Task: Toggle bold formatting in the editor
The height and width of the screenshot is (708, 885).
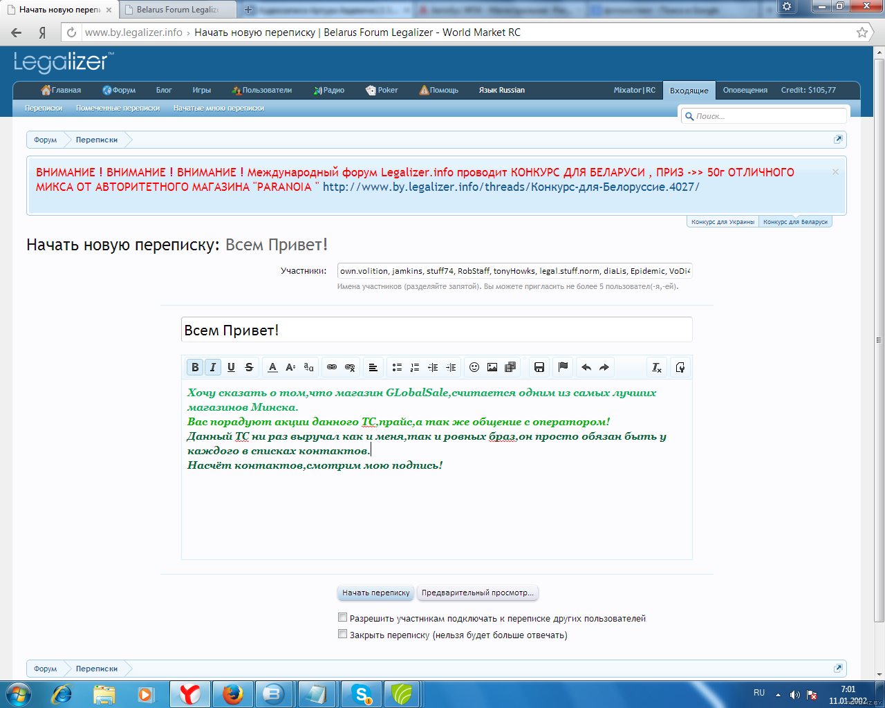Action: 195,367
